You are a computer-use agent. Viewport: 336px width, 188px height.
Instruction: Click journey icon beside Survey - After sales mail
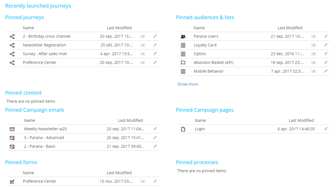tap(12, 54)
